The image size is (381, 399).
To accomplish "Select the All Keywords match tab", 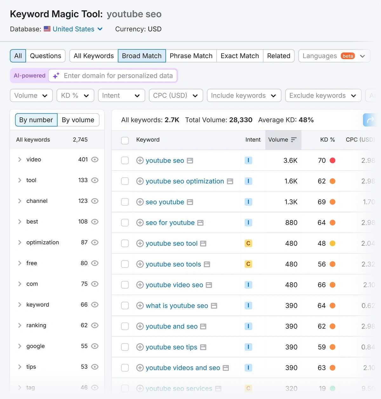I will coord(94,56).
